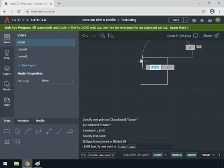Viewport: 224px width, 168px height.
Task: Open the Layers panel
Action: (7, 70)
